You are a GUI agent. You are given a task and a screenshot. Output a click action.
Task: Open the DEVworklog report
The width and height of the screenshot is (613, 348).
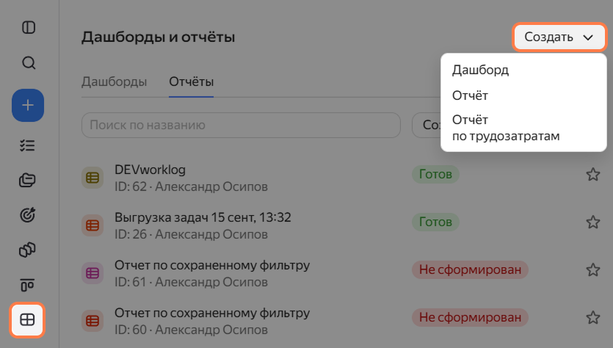[150, 170]
